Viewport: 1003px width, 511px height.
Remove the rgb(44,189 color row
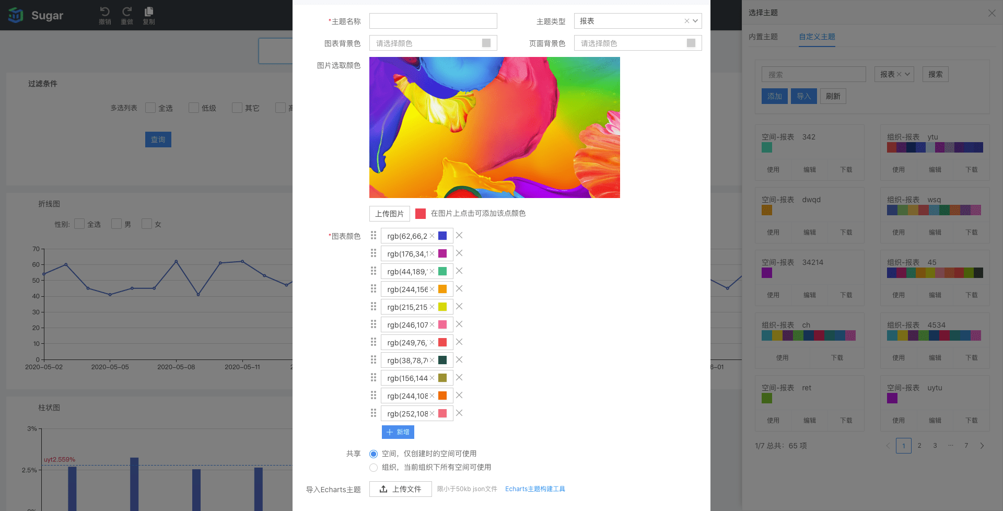tap(459, 271)
